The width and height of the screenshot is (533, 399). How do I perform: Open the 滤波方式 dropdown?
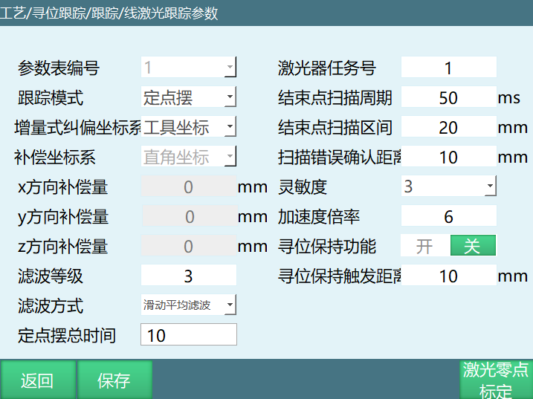pos(188,305)
